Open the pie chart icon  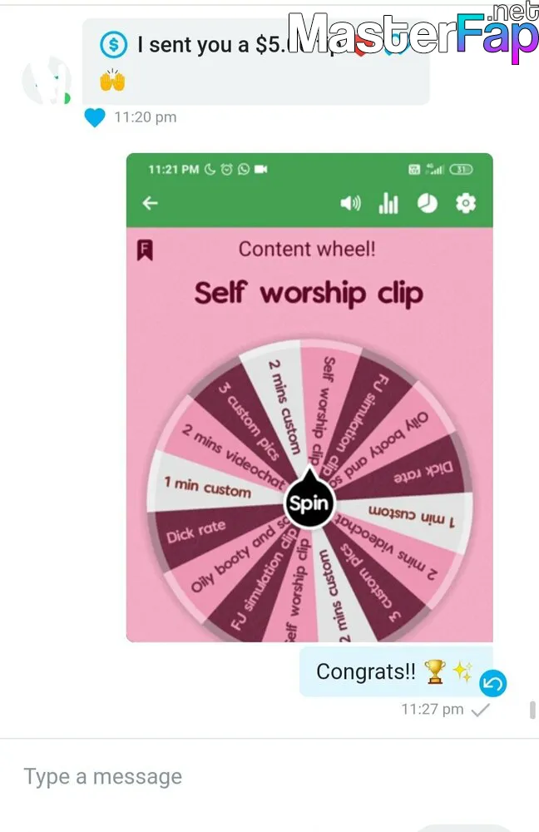click(428, 203)
